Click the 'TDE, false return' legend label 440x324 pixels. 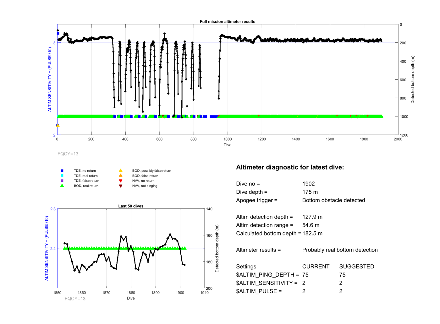coord(86,181)
